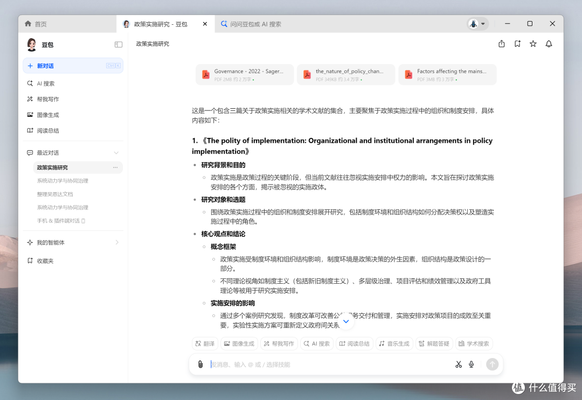Click the paperclip attachment icon

click(x=200, y=364)
